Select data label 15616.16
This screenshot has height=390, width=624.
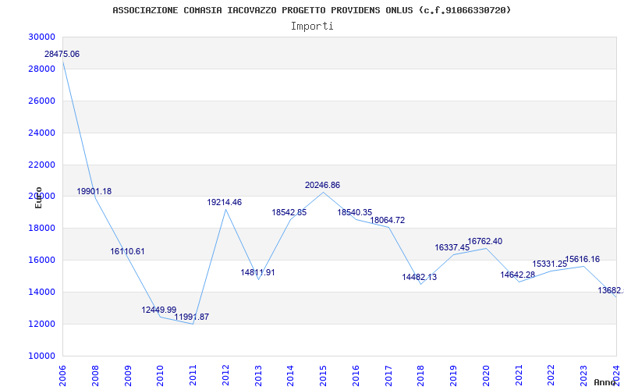pyautogui.click(x=582, y=260)
